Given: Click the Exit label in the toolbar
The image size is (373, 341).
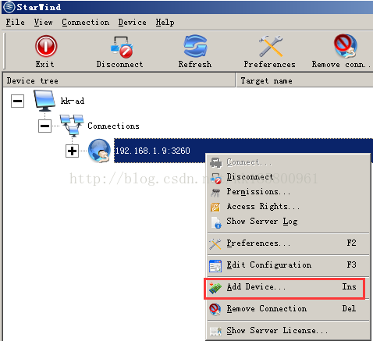Looking at the screenshot, I should 45,64.
